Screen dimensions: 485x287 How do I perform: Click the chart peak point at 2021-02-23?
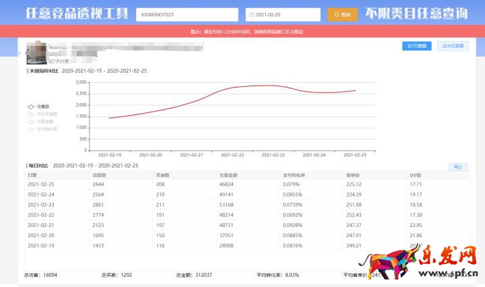click(x=273, y=86)
